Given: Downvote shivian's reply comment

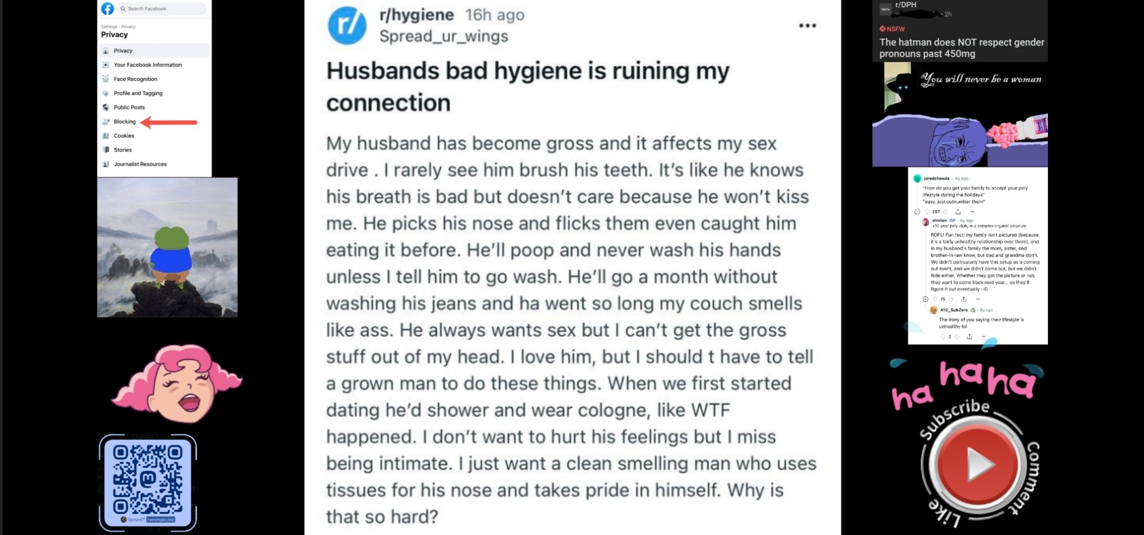Looking at the screenshot, I should pos(951,299).
